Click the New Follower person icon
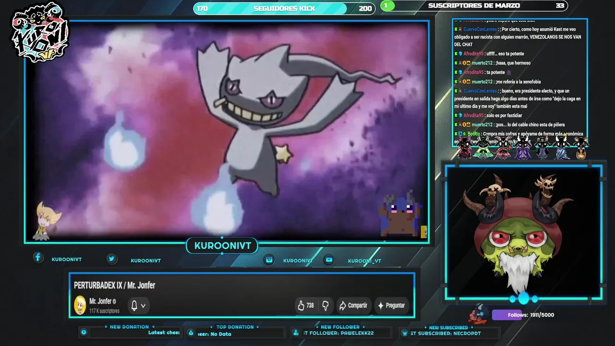Viewport: 615px width, 346px height. pos(296,333)
